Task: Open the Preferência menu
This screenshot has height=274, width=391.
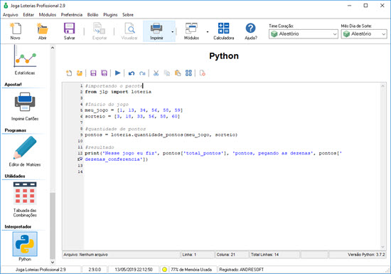Action: click(72, 15)
